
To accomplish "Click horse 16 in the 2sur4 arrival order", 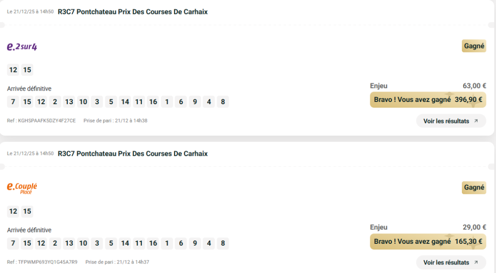I will [153, 102].
